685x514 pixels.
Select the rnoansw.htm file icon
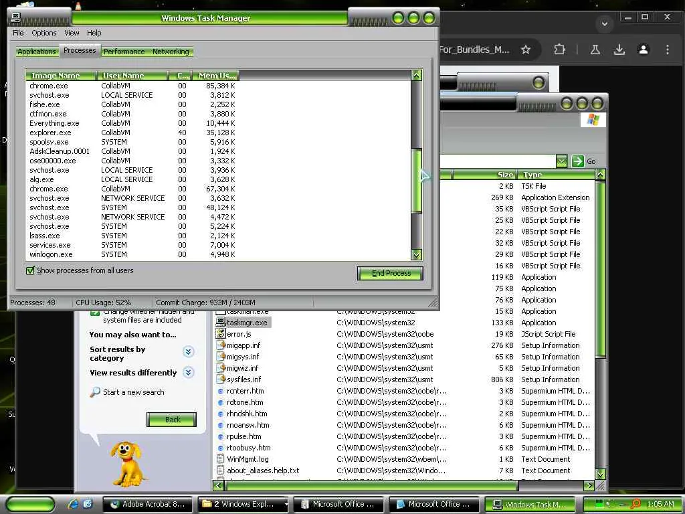point(221,425)
